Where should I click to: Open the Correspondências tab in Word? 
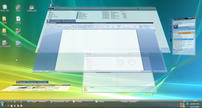click(x=78, y=24)
